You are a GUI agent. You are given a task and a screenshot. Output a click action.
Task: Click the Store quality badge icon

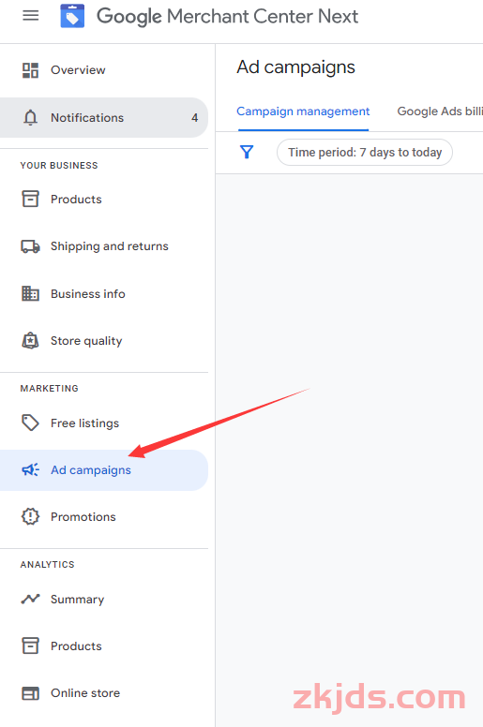[x=31, y=341]
